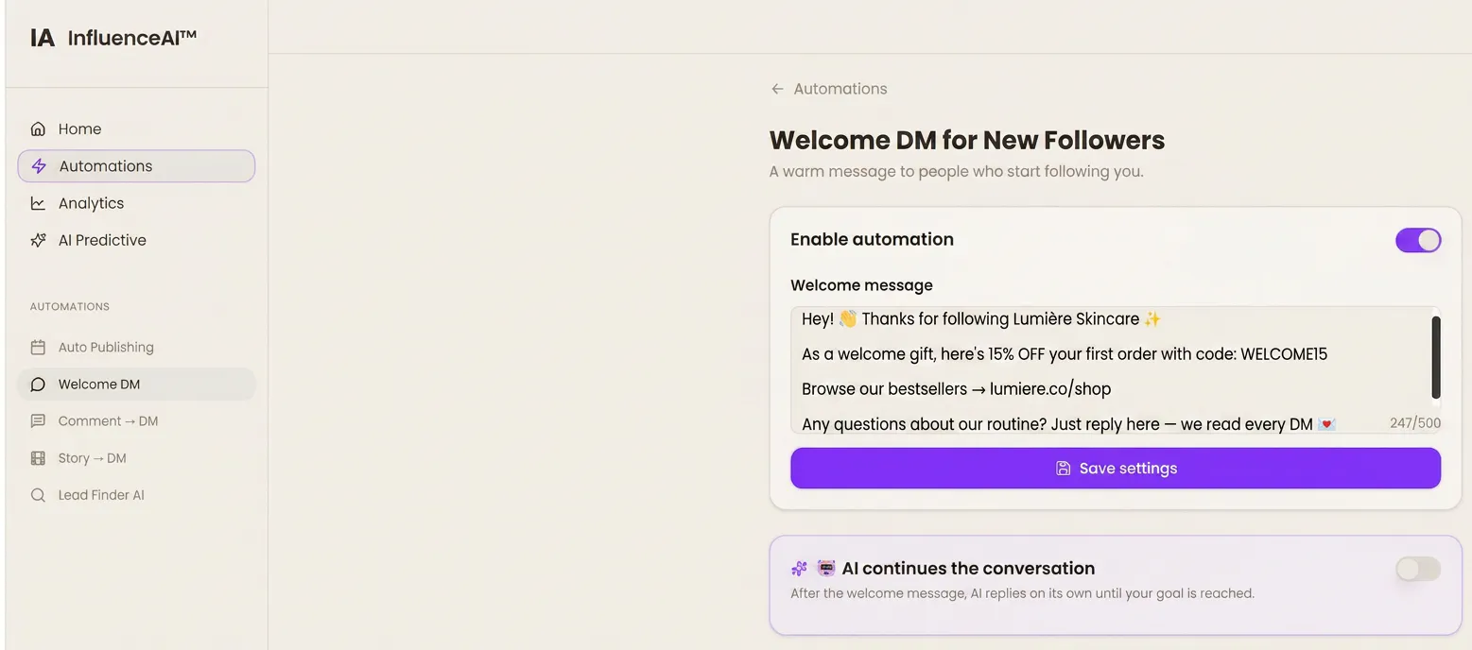Click the 'Thanks for following Lumière Skincare' line

(x=981, y=319)
